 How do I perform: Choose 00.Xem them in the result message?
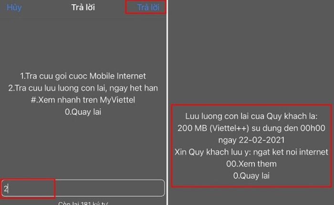tap(251, 164)
